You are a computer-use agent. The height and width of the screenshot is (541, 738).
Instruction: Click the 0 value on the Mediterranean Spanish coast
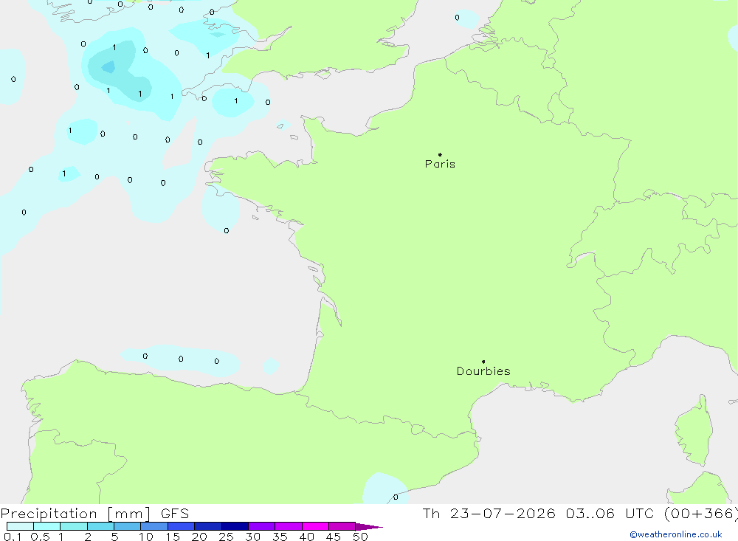point(396,497)
